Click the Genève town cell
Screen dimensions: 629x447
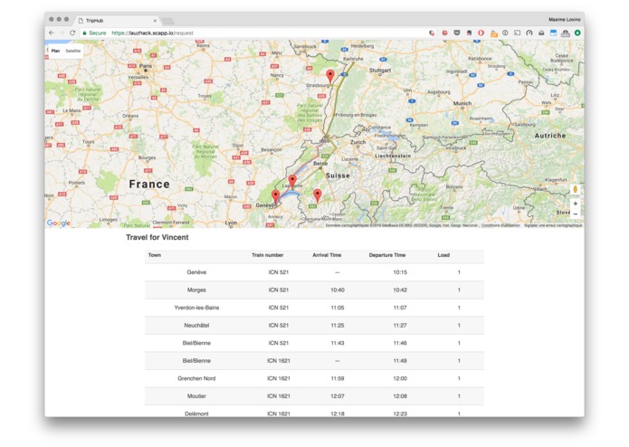(x=196, y=272)
